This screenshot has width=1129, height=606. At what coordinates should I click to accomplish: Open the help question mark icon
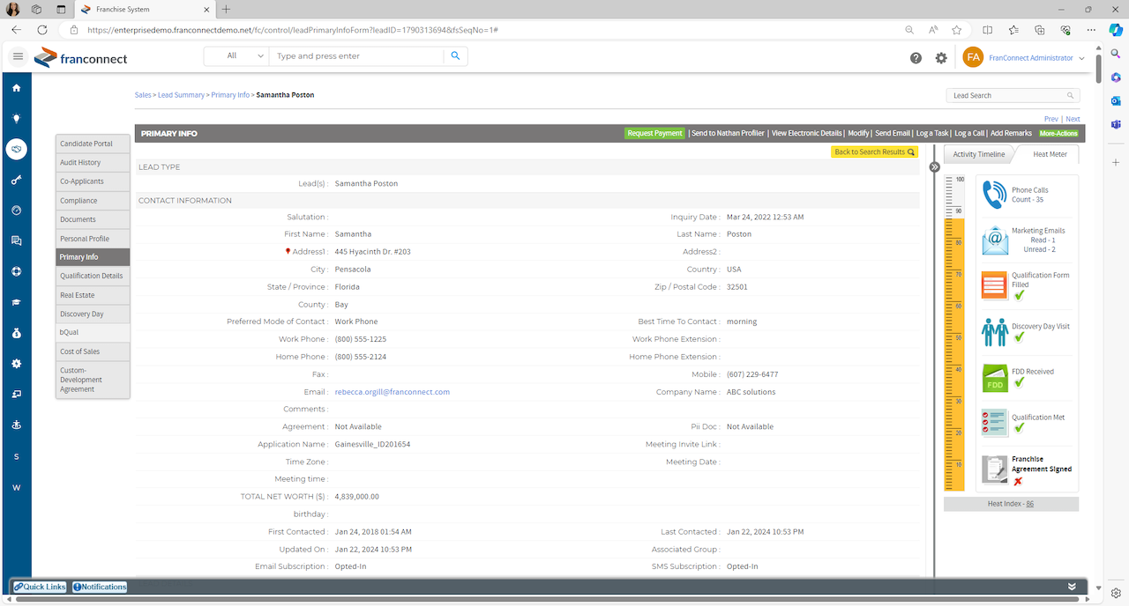(916, 58)
